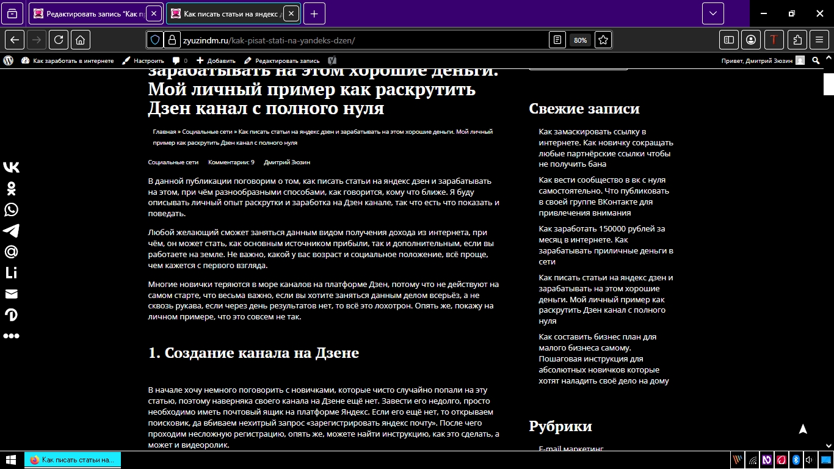Open the red T extension
834x469 pixels.
[774, 40]
